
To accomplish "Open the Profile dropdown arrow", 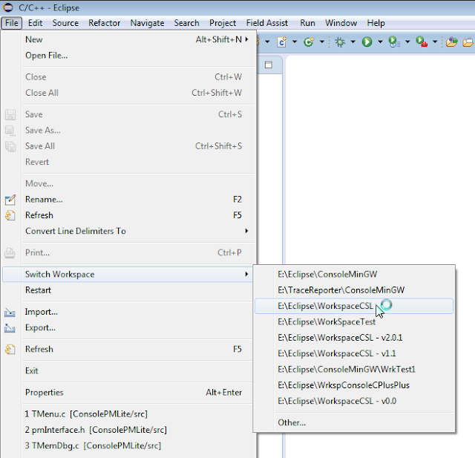I will click(x=407, y=42).
